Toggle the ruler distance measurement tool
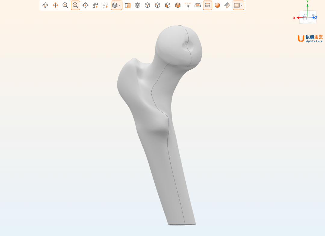This screenshot has width=325, height=236. [207, 5]
